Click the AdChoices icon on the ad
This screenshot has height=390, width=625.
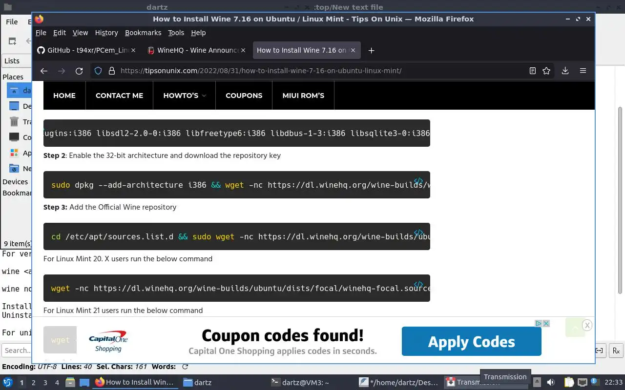coord(538,323)
